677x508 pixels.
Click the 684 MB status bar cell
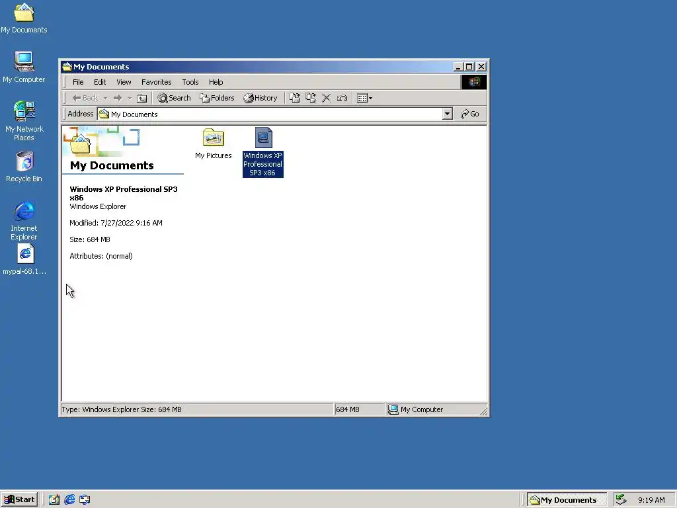[359, 409]
